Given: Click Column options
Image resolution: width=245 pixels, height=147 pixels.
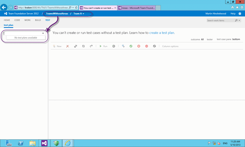Looking at the screenshot, I should (x=170, y=46).
